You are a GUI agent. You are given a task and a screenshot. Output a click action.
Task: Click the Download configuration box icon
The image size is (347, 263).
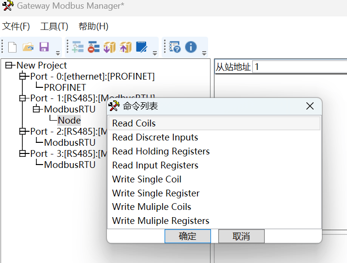point(109,47)
